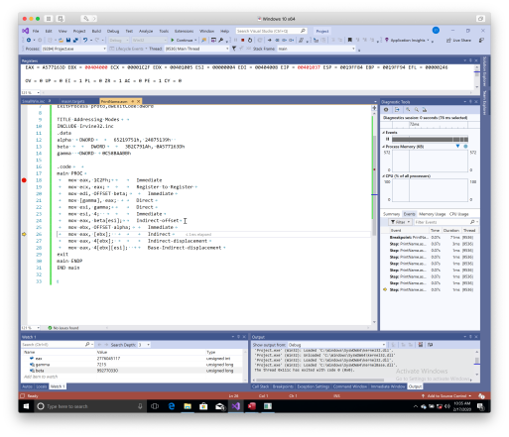
Task: Click the Live Share button
Action: 458,40
